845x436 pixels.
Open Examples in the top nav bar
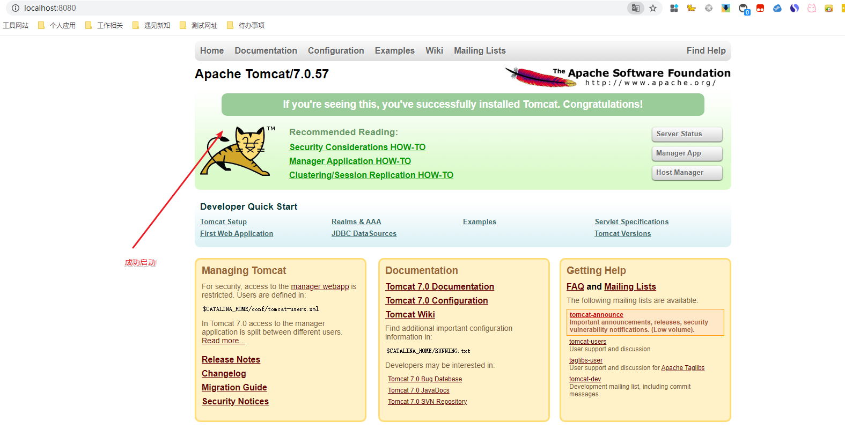tap(395, 51)
